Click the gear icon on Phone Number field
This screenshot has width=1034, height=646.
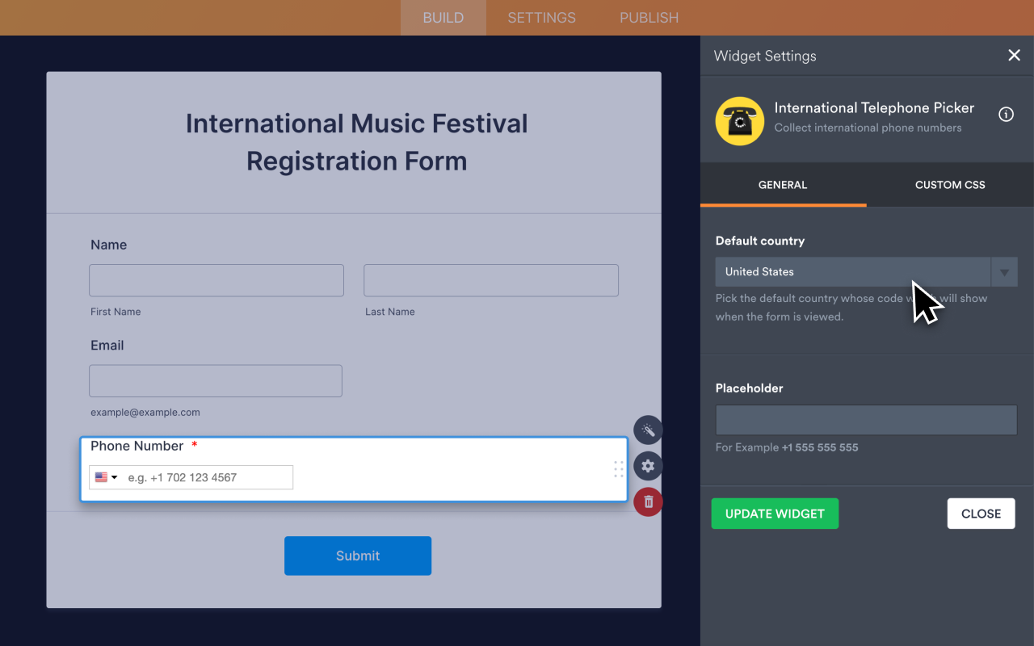click(648, 466)
